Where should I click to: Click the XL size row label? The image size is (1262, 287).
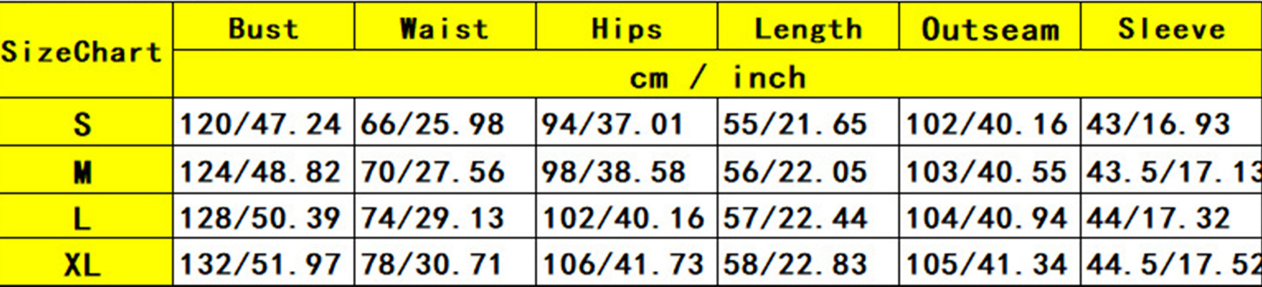pos(83,265)
